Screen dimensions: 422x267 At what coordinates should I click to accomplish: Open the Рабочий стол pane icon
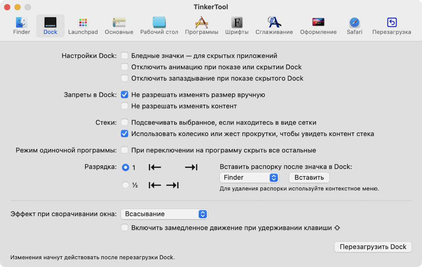(x=159, y=23)
